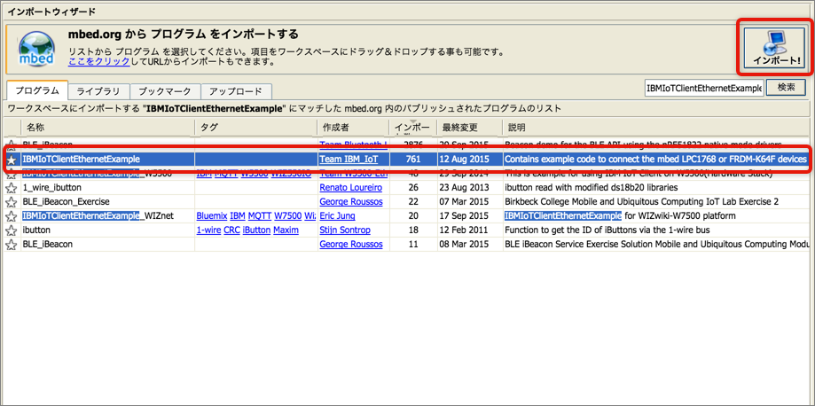Open George Roussos link dated 08 Mar 2015

pyautogui.click(x=351, y=244)
